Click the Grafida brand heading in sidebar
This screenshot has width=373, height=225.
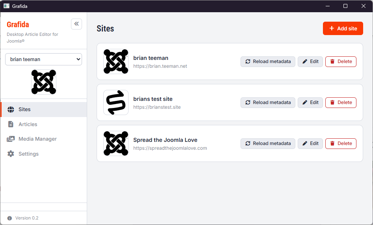tap(18, 24)
